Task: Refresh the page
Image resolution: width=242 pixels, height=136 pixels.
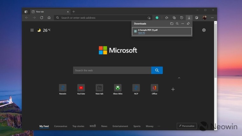Action: pos(41,18)
